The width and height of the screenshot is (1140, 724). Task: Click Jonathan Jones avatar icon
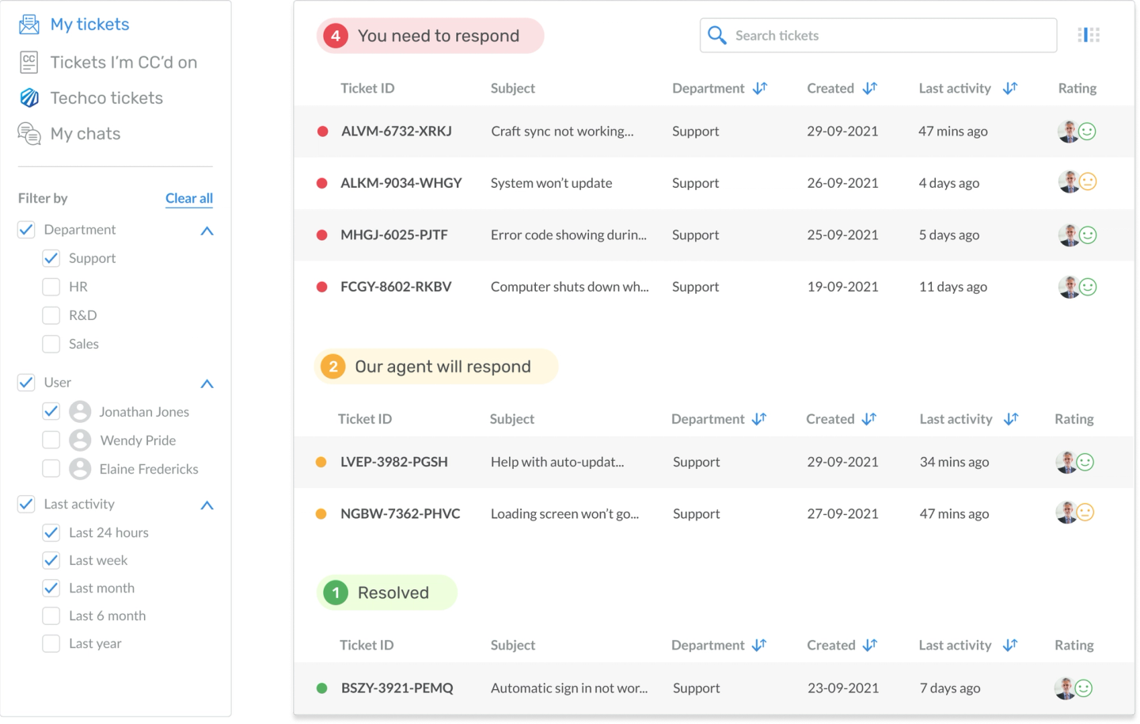[80, 412]
